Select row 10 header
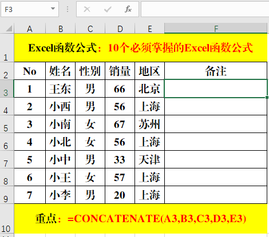Screen dimensions: 269x237 click(7, 219)
